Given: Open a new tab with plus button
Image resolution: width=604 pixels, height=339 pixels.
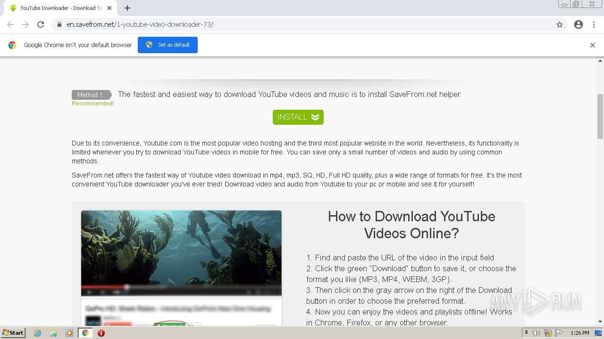Looking at the screenshot, I should (127, 8).
